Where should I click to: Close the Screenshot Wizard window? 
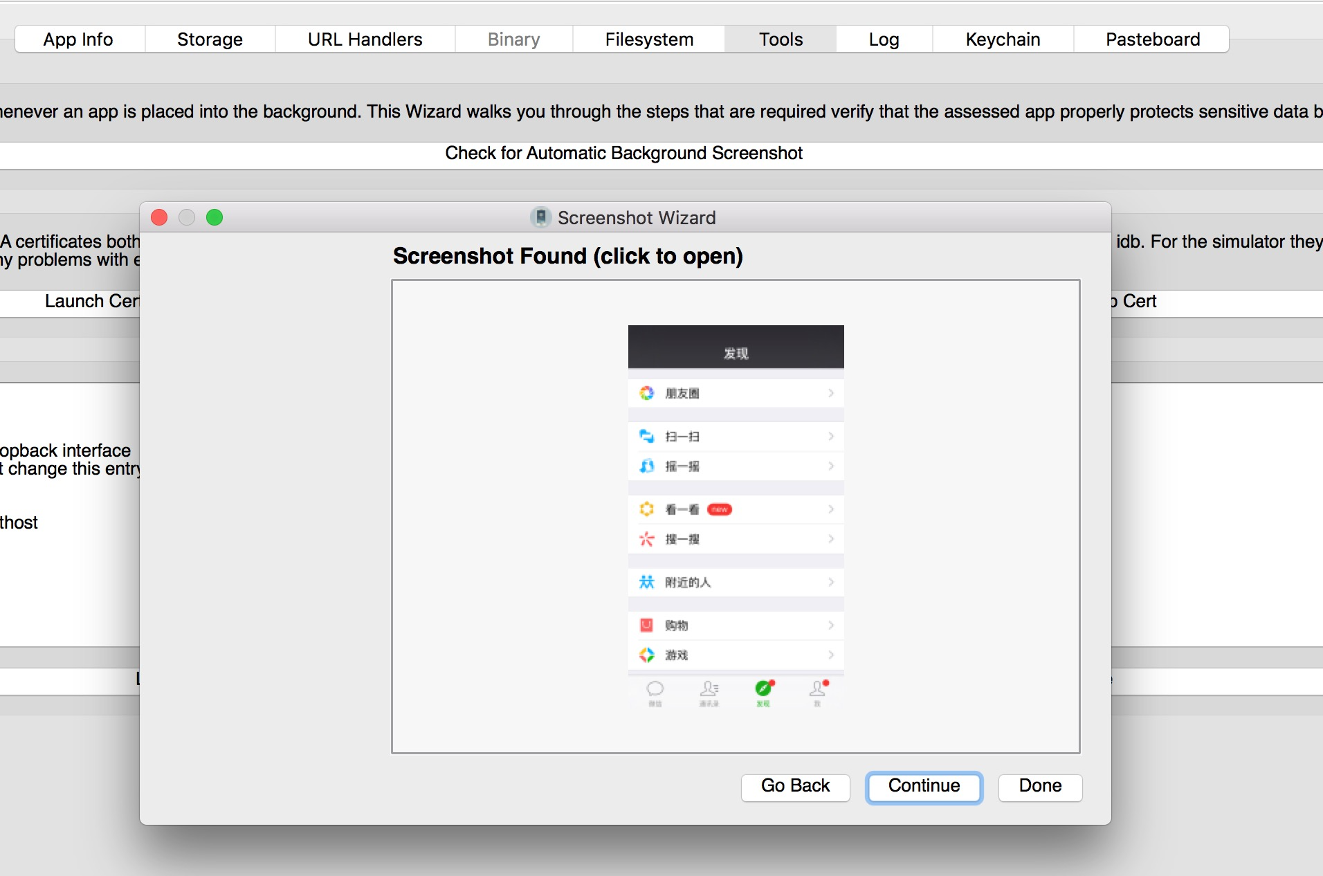point(159,217)
